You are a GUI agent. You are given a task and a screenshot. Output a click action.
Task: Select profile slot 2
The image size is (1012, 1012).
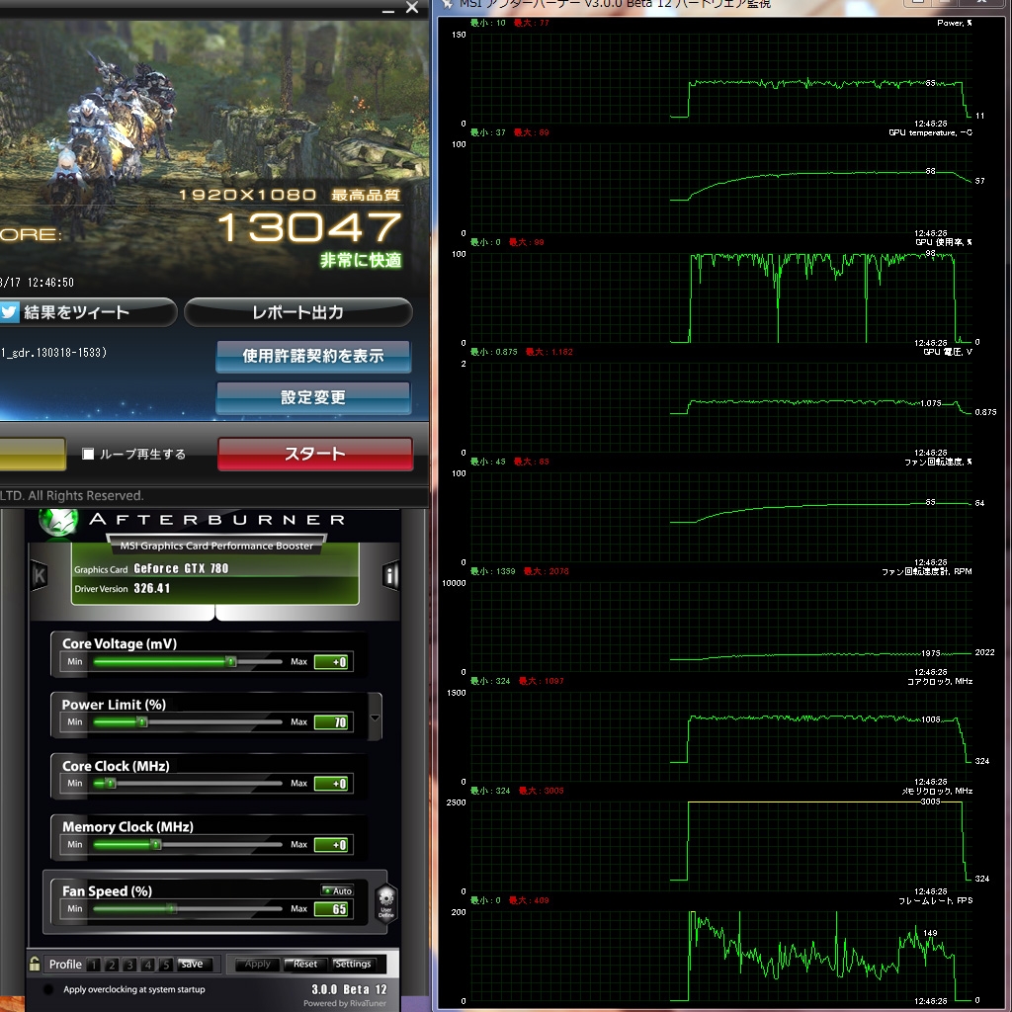[x=112, y=965]
